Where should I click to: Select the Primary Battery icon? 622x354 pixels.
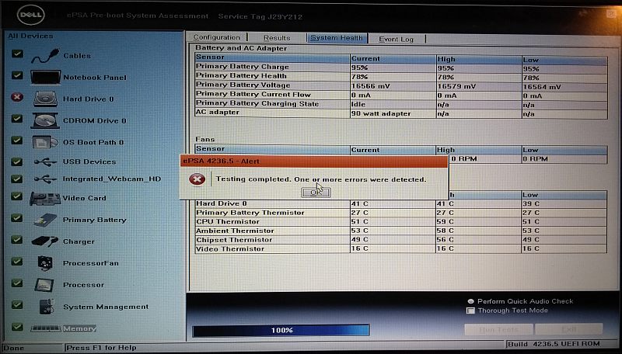pyautogui.click(x=45, y=220)
